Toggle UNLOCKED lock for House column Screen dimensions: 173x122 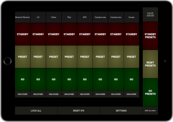131,94
